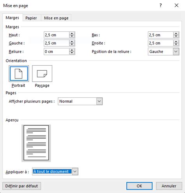Decrease the Reliure value
This screenshot has height=193, width=185.
(x=72, y=53)
